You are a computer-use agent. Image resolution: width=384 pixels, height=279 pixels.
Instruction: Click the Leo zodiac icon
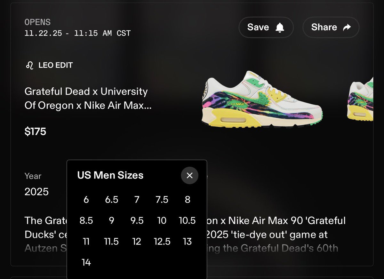tap(29, 65)
